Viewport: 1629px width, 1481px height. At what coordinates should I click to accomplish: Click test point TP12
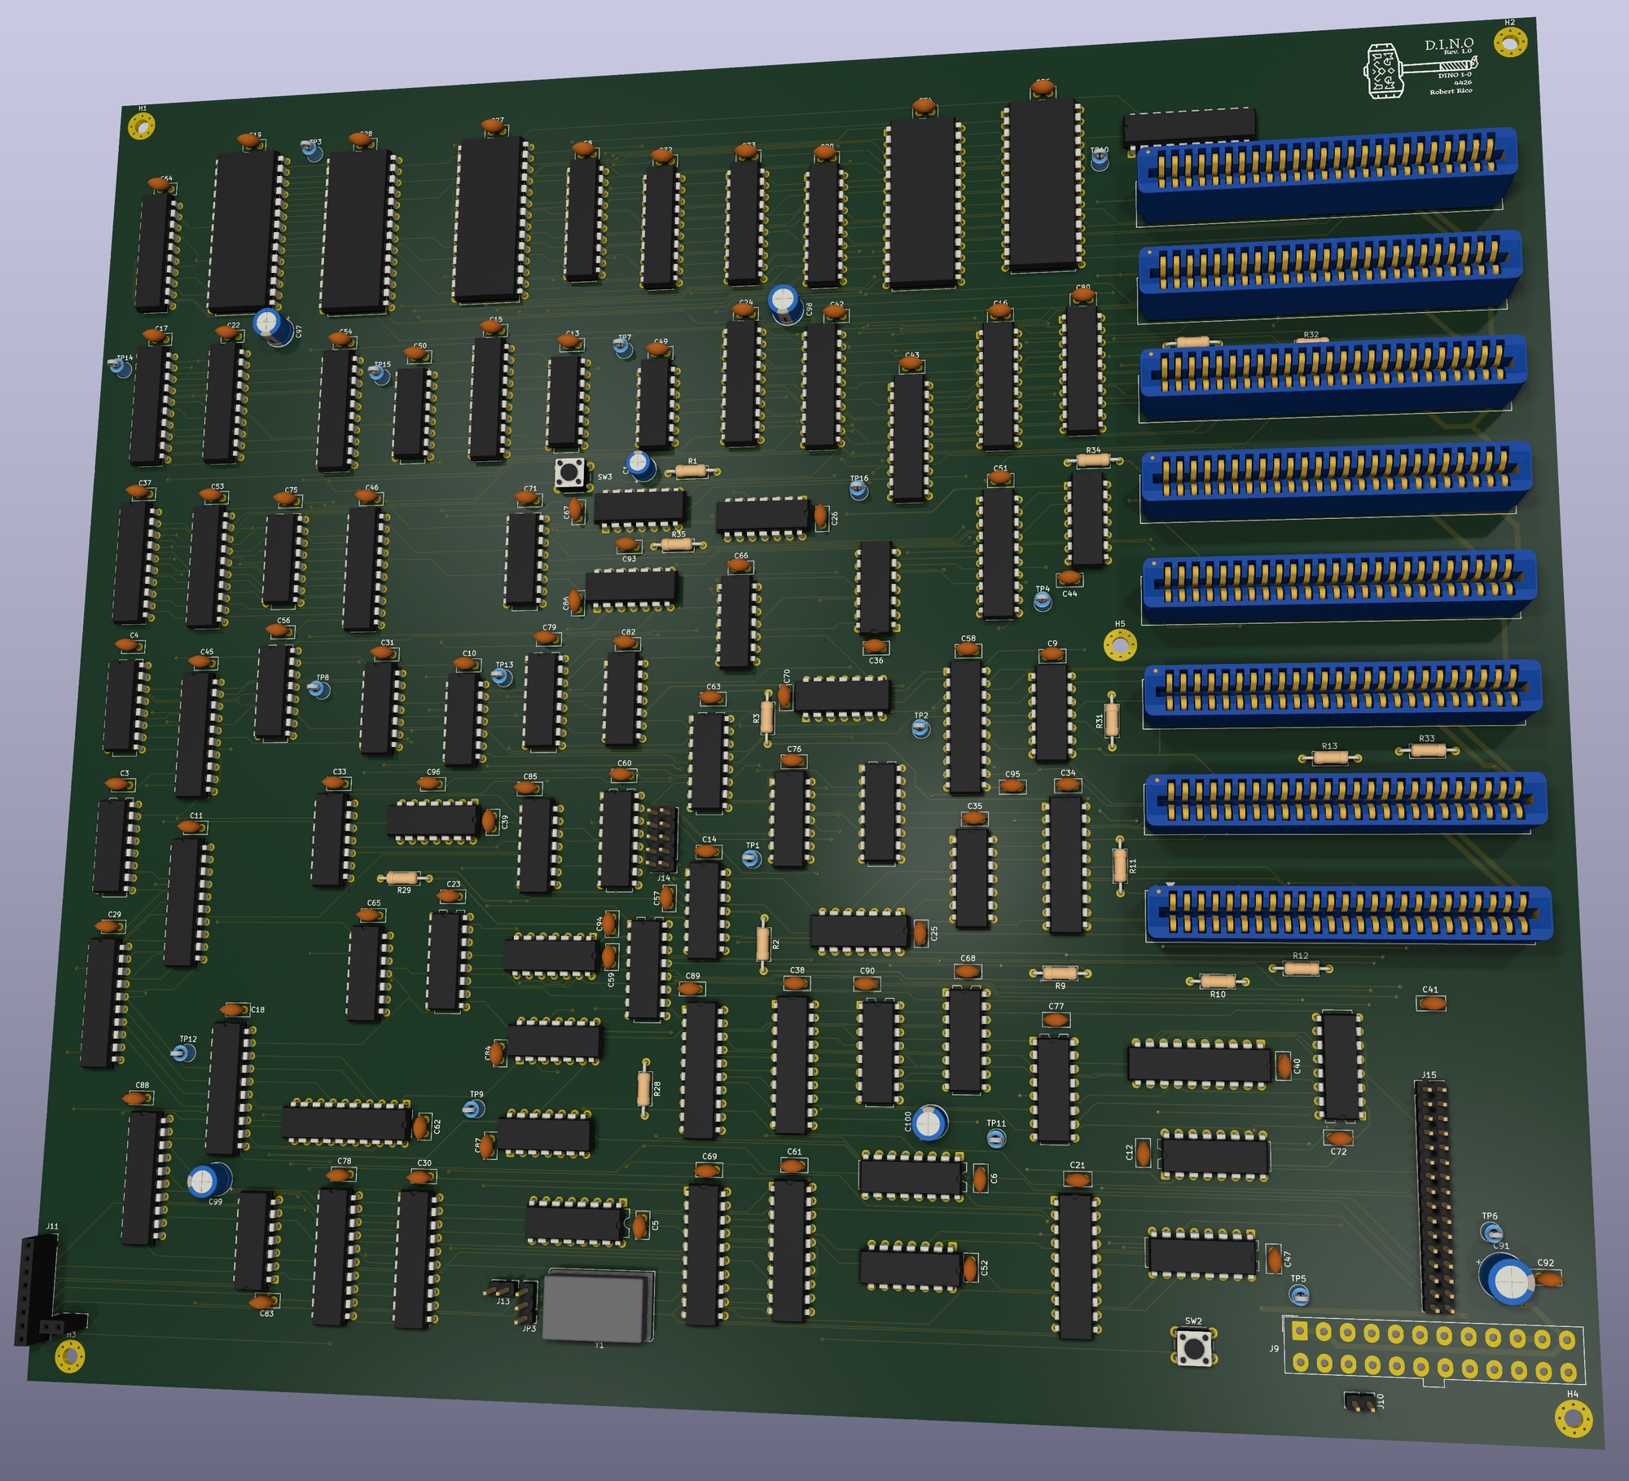tap(183, 1053)
